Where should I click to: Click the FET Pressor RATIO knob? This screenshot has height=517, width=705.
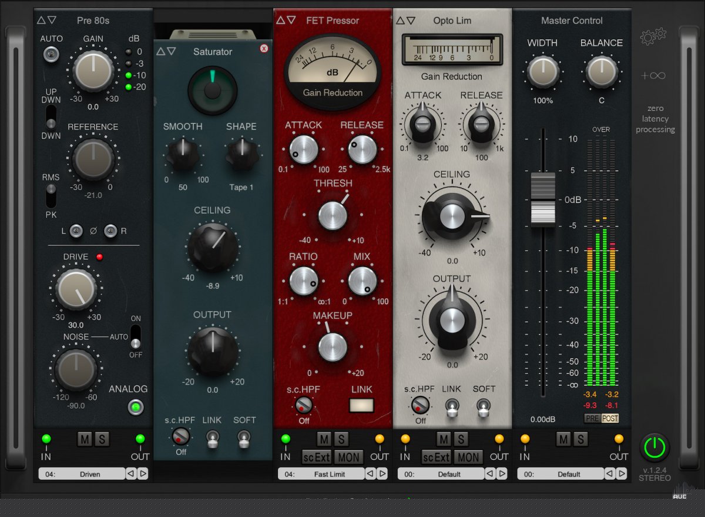[x=304, y=281]
